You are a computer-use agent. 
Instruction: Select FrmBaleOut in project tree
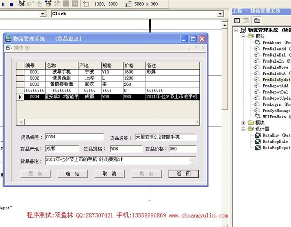pyautogui.click(x=274, y=73)
